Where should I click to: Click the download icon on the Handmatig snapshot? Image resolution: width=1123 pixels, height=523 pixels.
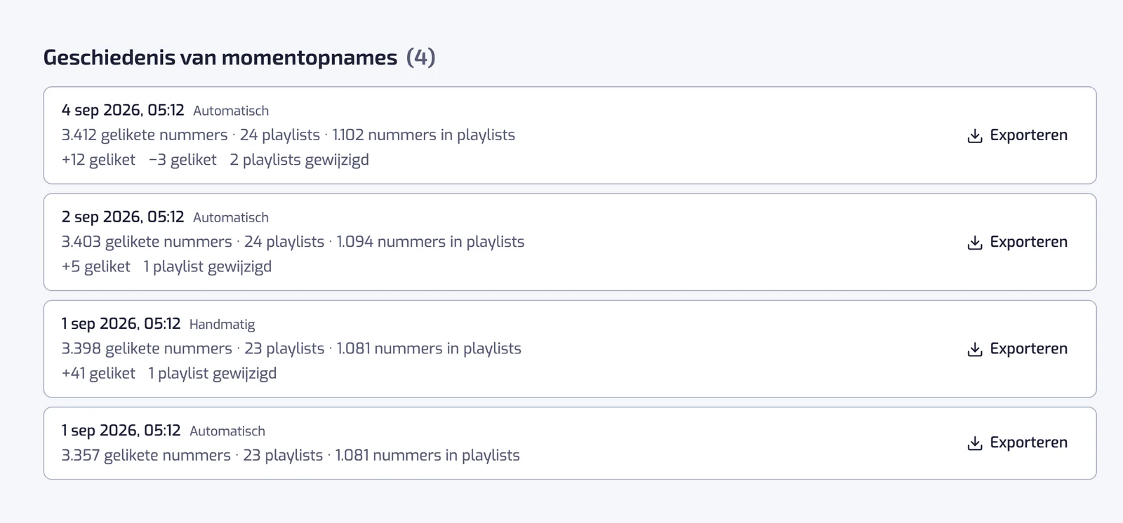pos(974,349)
